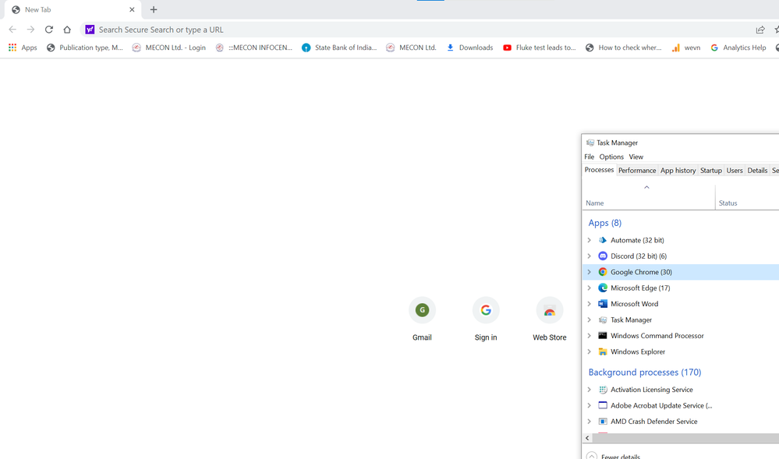The image size is (779, 459).
Task: Switch to the Startup tab
Action: click(x=711, y=171)
